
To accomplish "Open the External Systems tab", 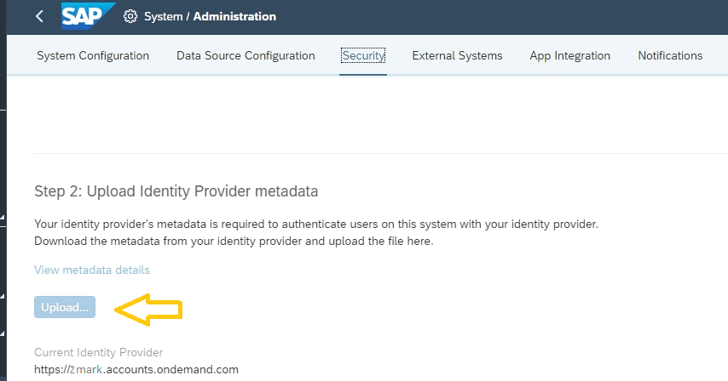I will coord(457,55).
